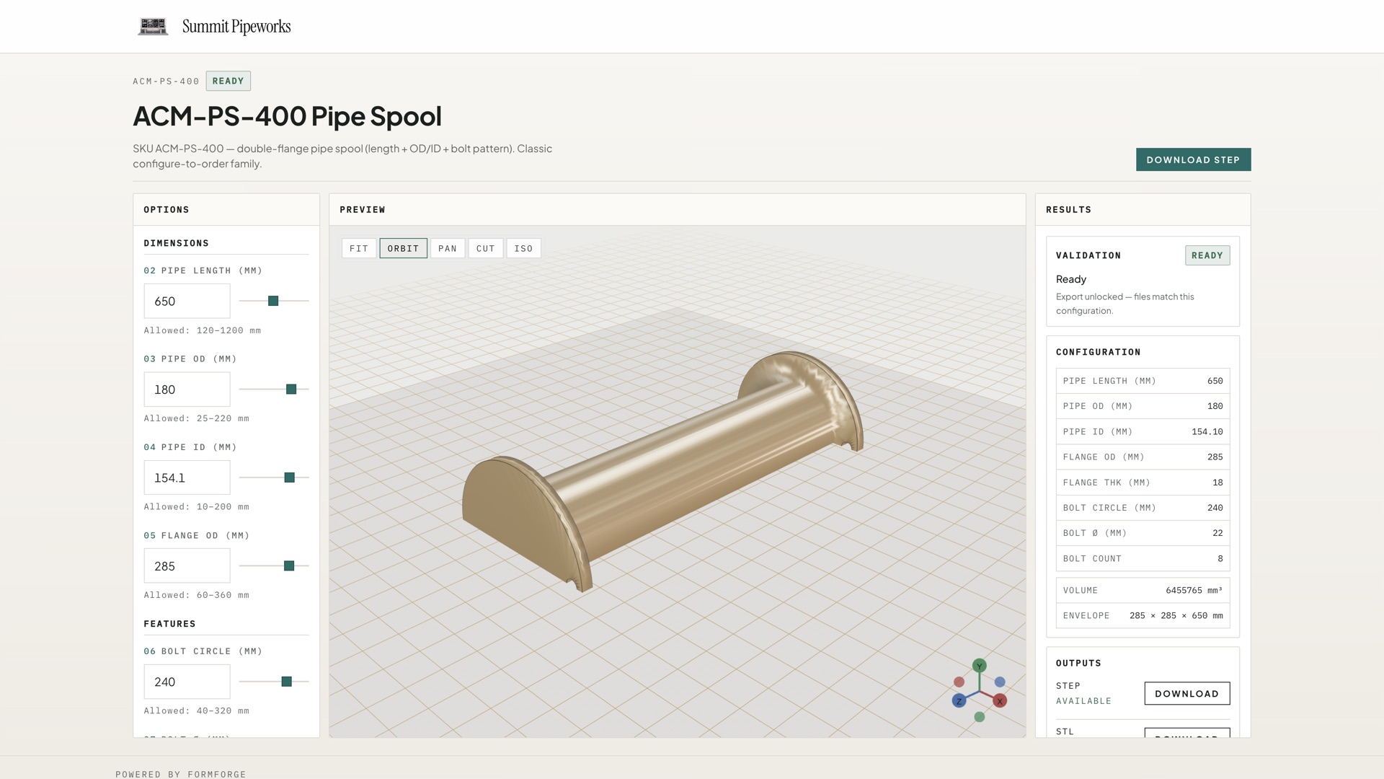Click the 'Export unlocked' validation message
This screenshot has height=779, width=1384.
click(x=1124, y=304)
